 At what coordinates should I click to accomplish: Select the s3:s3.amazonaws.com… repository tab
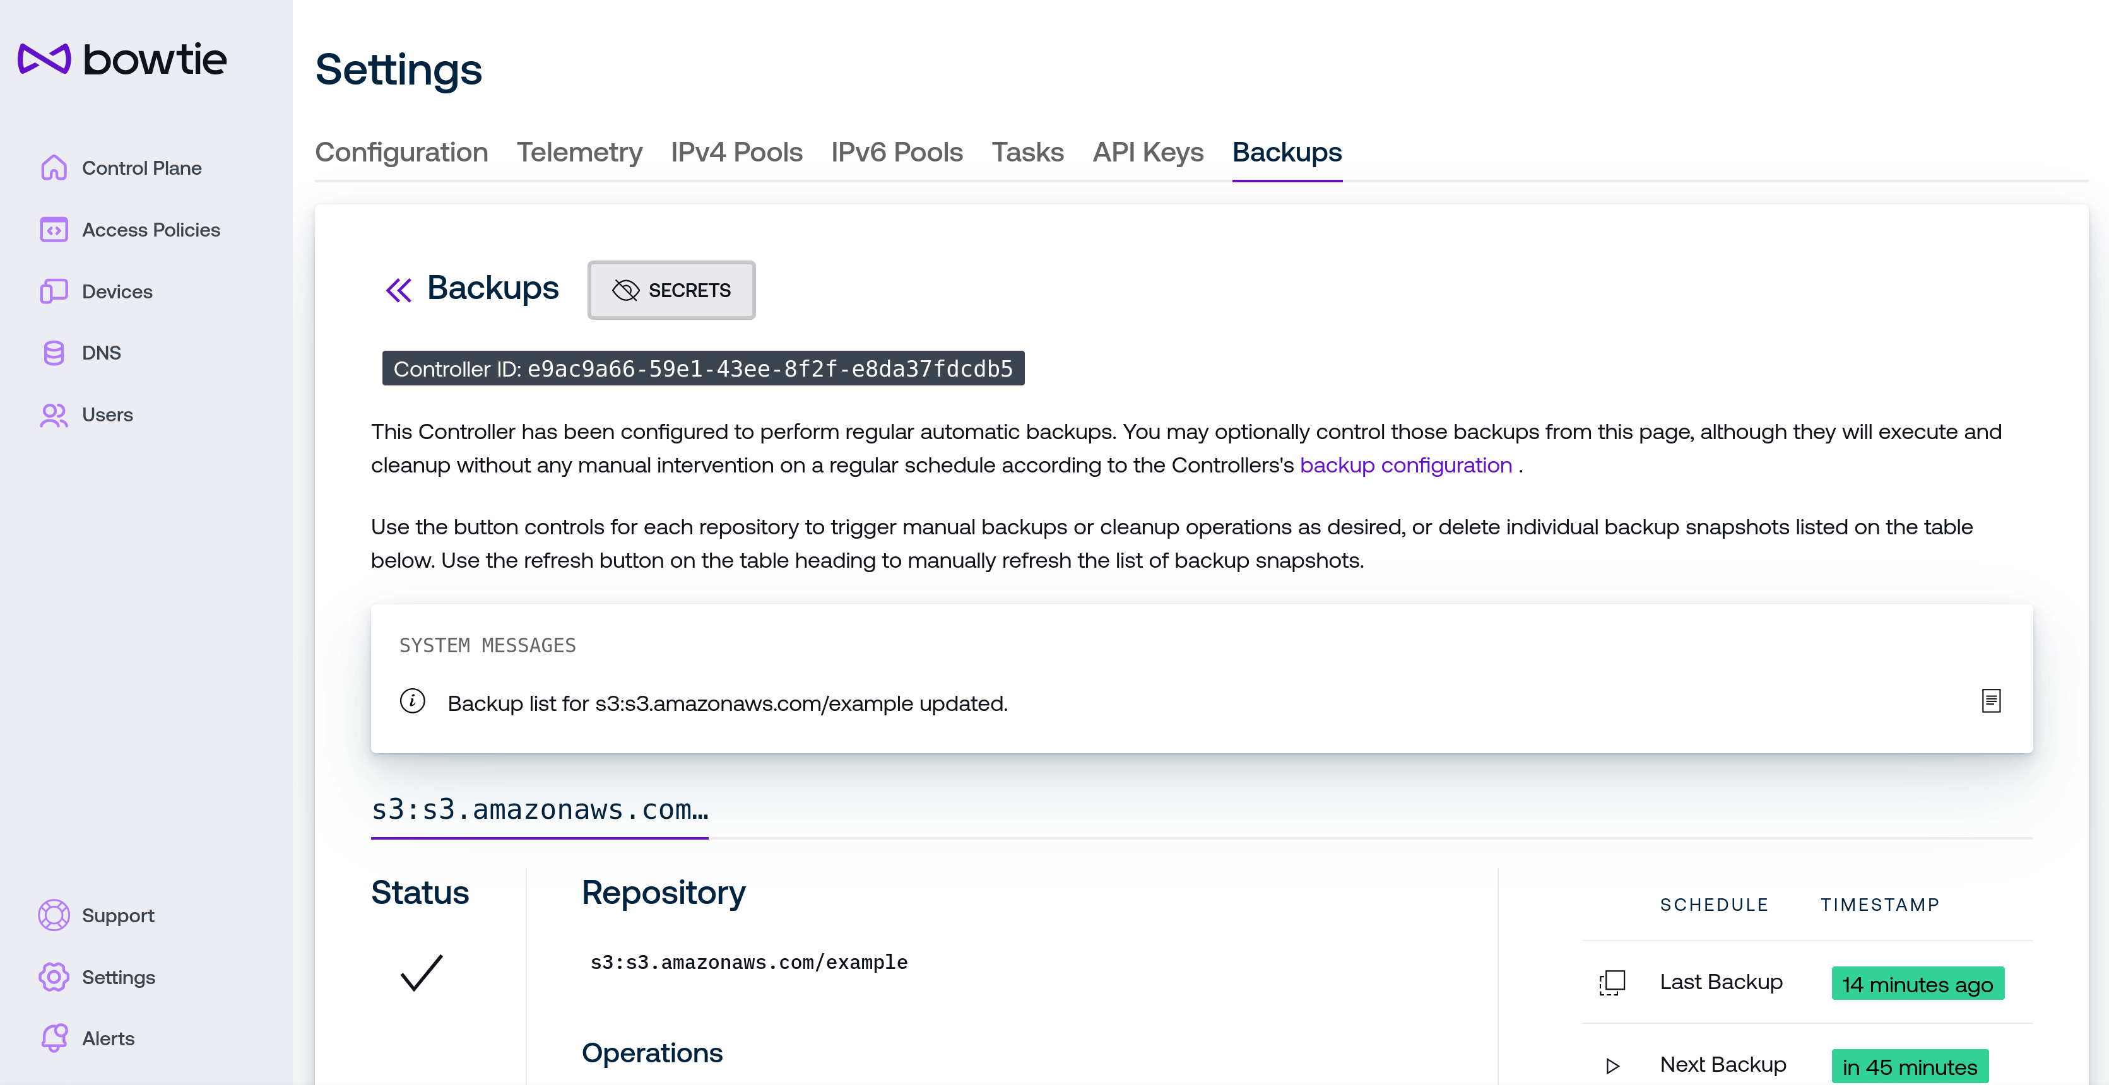(540, 809)
